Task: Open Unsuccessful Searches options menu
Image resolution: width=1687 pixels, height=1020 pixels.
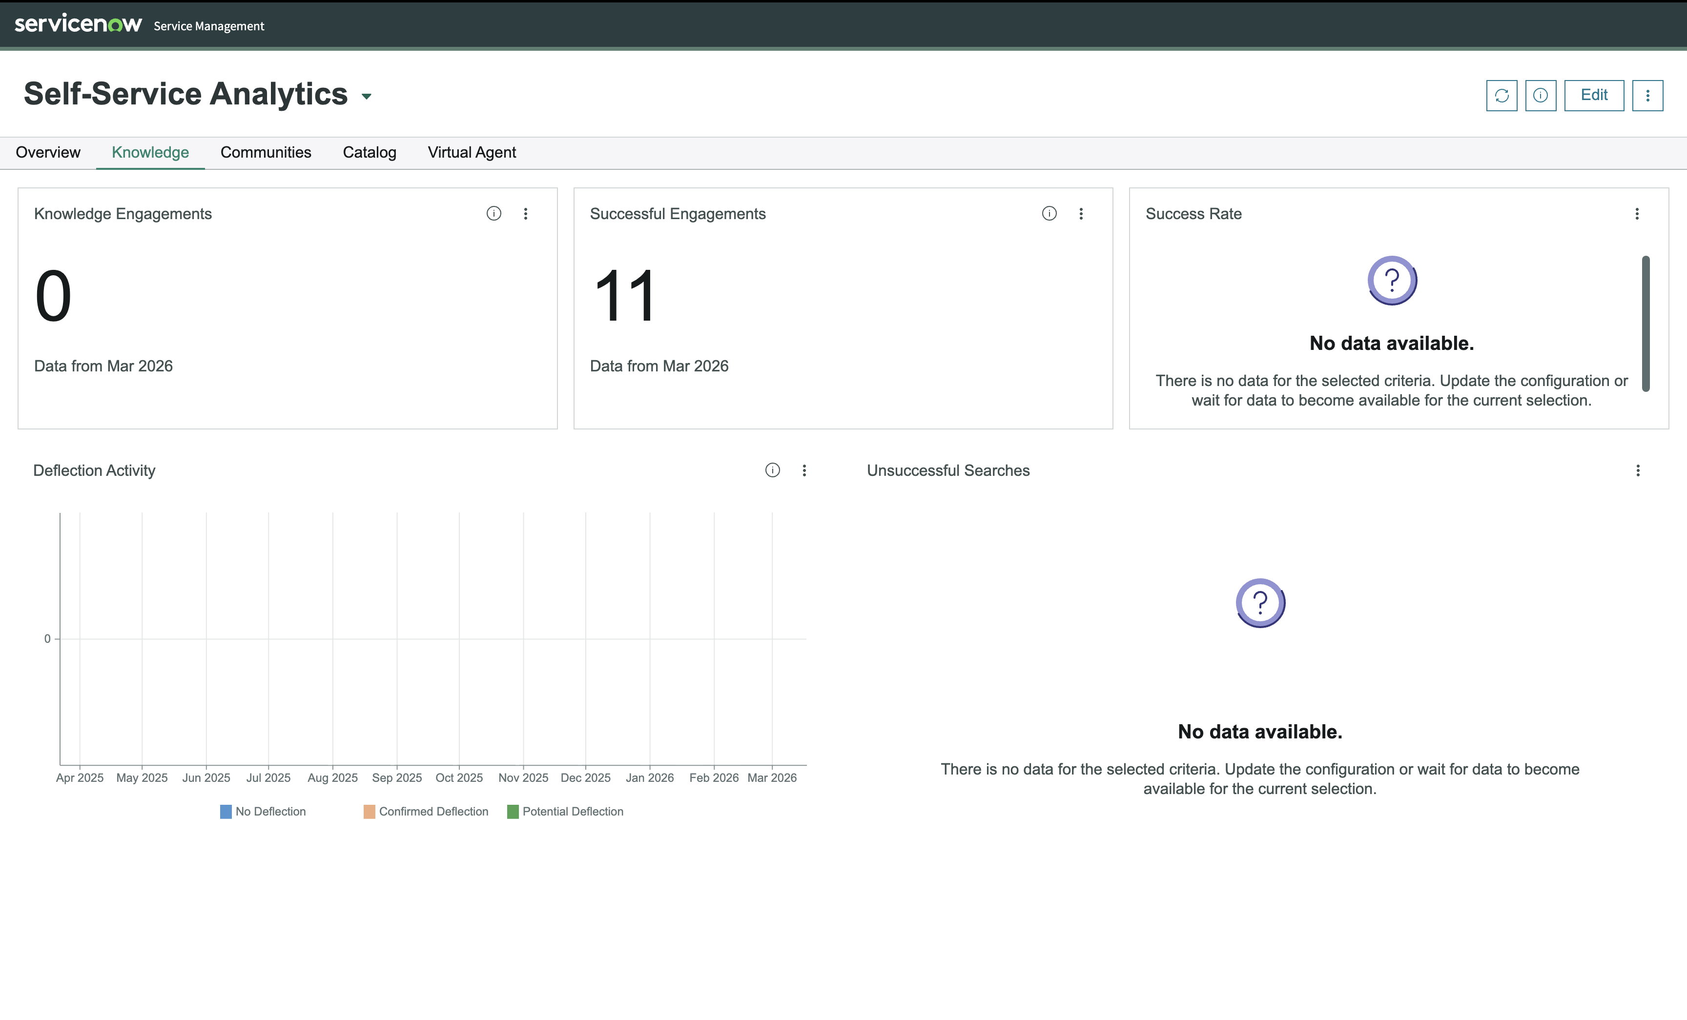Action: [1638, 470]
